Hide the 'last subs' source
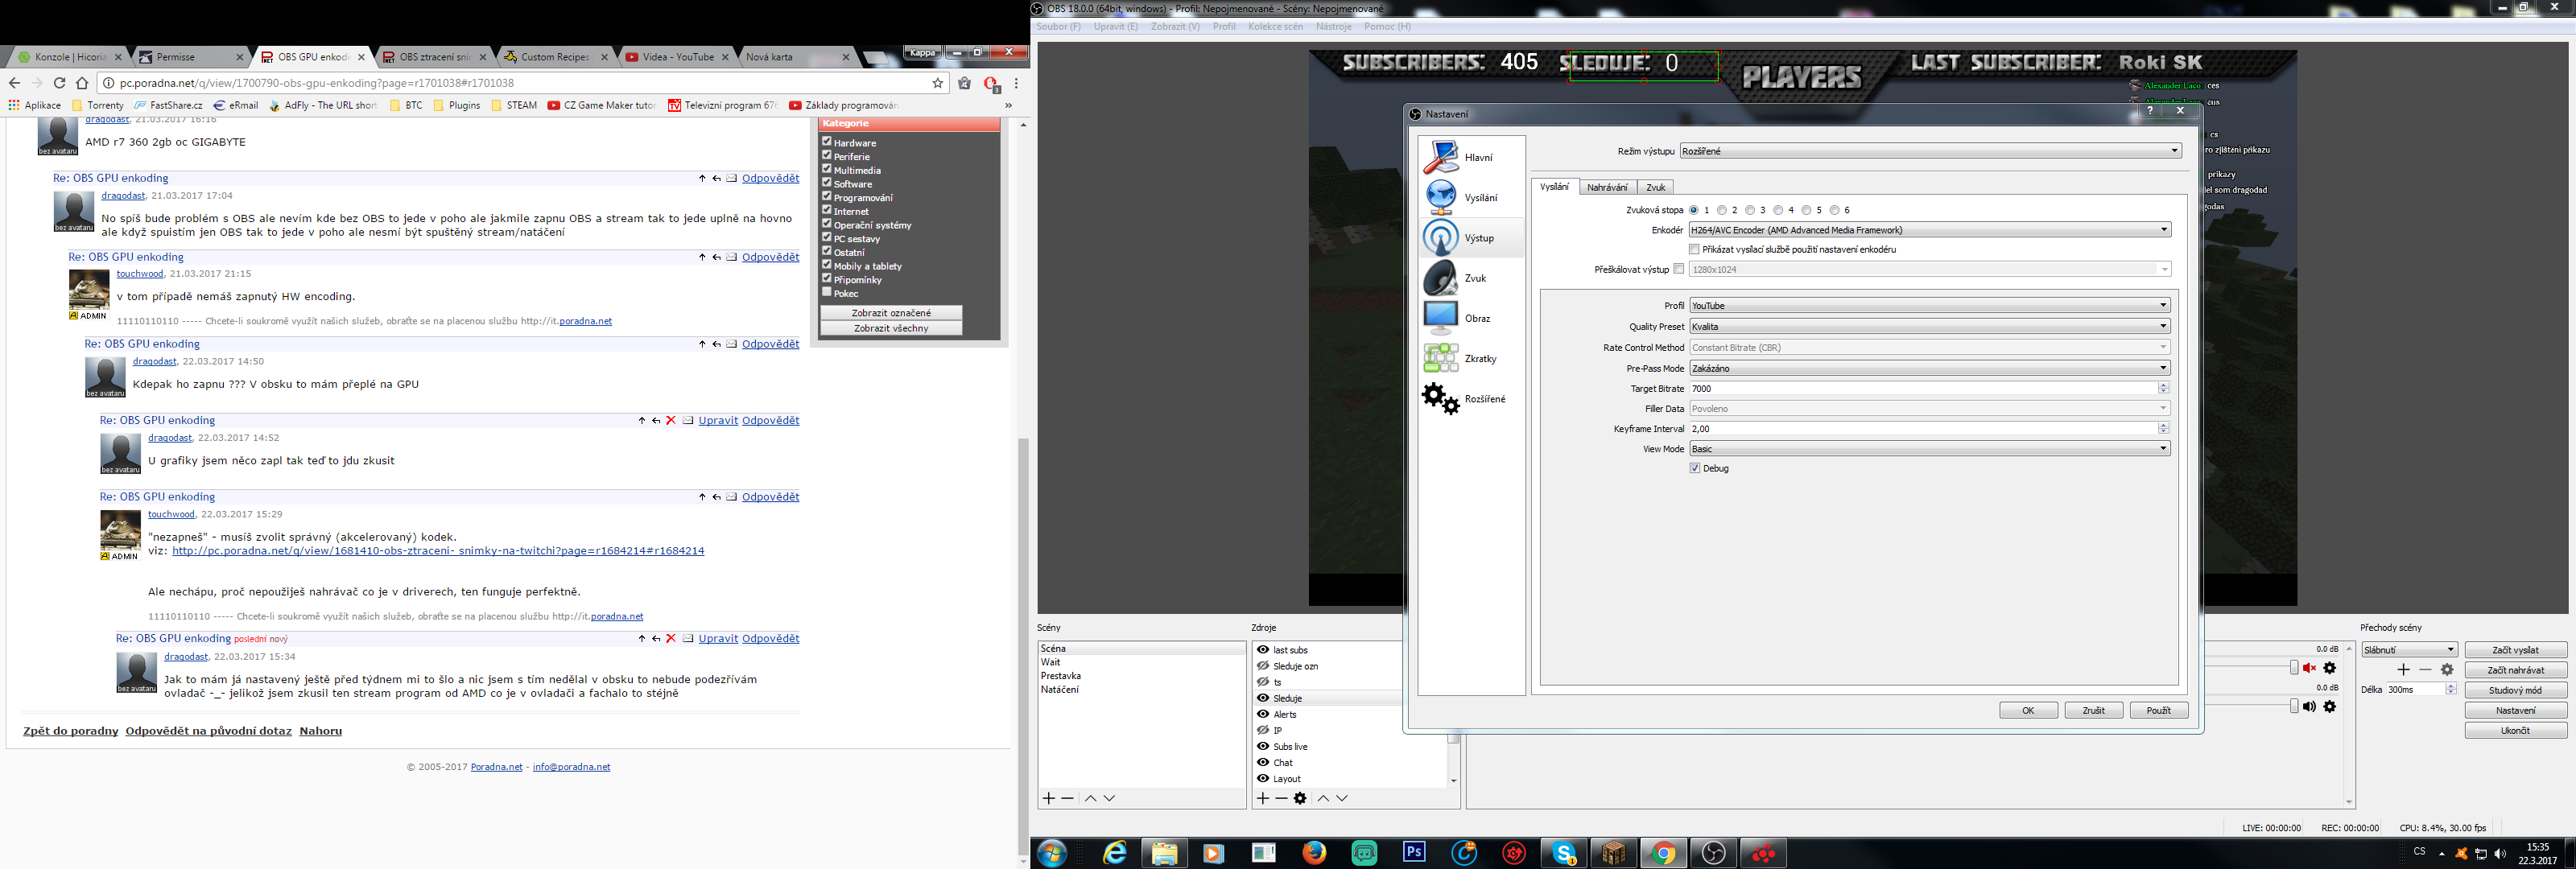 pyautogui.click(x=1263, y=650)
